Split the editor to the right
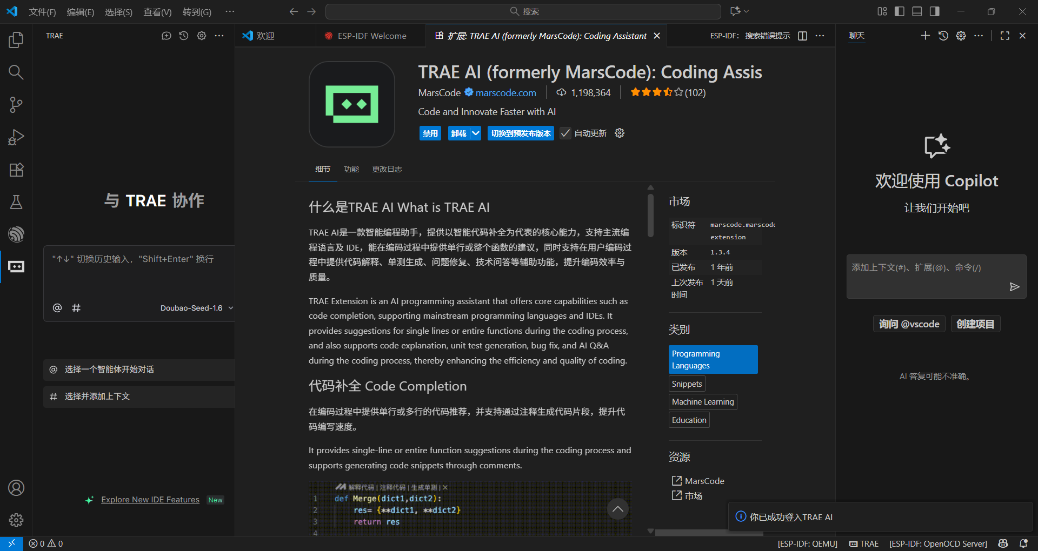This screenshot has width=1038, height=551. click(x=803, y=36)
